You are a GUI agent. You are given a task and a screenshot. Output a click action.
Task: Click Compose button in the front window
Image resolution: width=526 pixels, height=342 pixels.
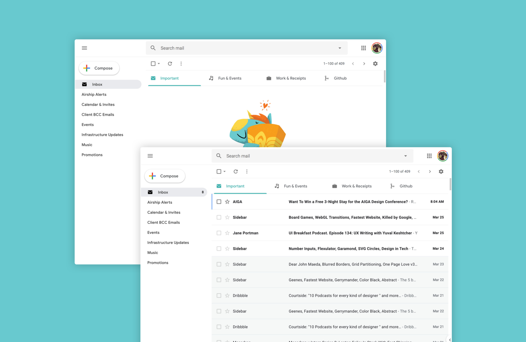[x=165, y=176]
